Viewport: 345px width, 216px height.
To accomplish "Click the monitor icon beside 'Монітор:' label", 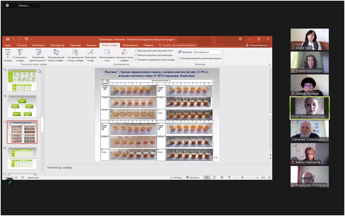I will (180, 52).
